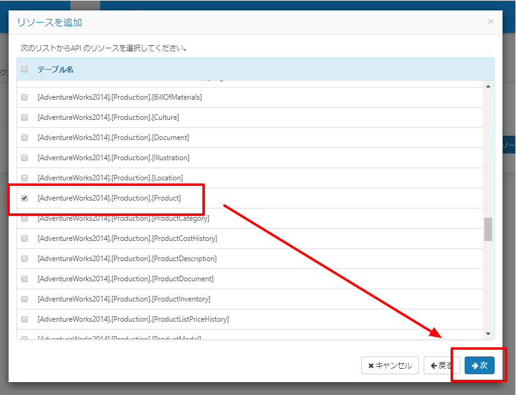Viewport: 516px width, 395px height.
Task: Check the BillOfMaterials table checkbox
Action: tap(24, 97)
